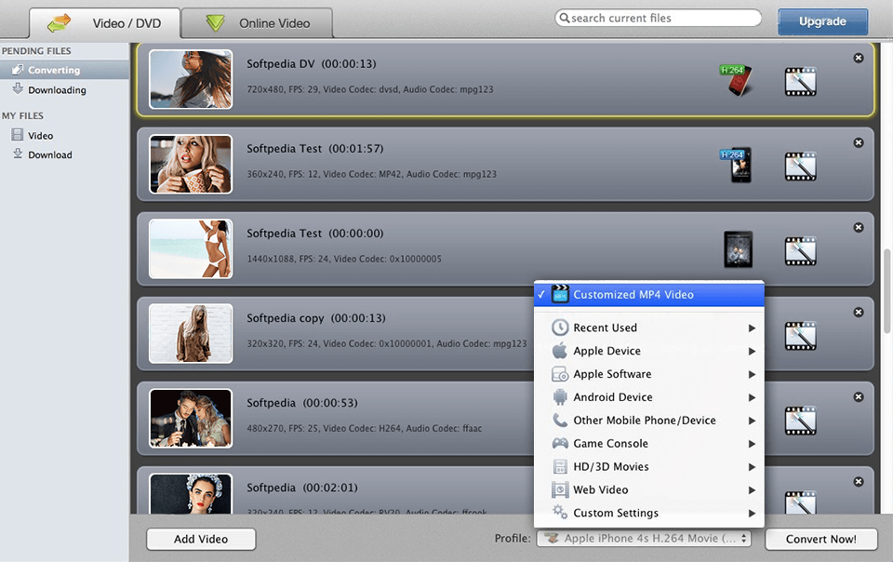The width and height of the screenshot is (893, 562).
Task: Click the search current files field
Action: 658,18
